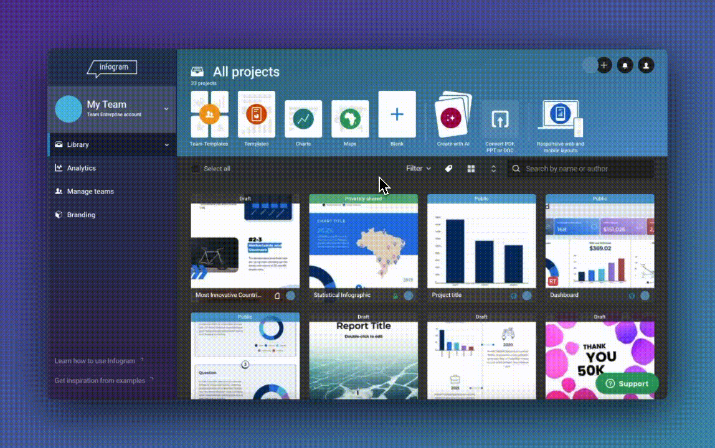This screenshot has height=448, width=715.
Task: Open the user profile icon
Action: pyautogui.click(x=646, y=65)
